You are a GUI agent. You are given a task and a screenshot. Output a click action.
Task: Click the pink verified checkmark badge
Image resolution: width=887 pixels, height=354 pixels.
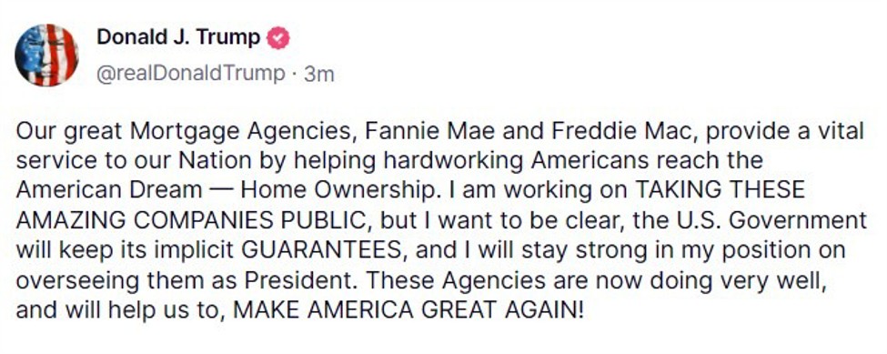(x=277, y=38)
